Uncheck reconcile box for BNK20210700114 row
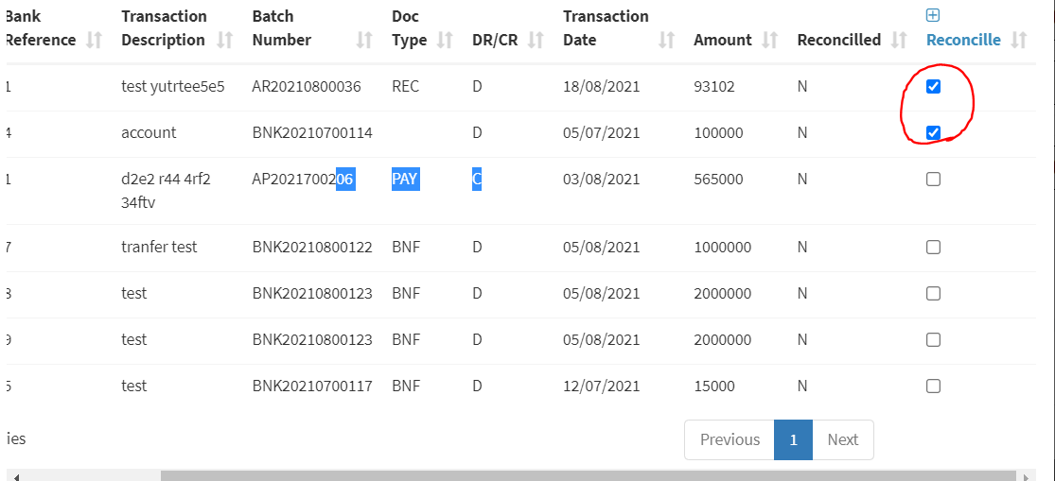This screenshot has height=481, width=1055. (x=933, y=133)
